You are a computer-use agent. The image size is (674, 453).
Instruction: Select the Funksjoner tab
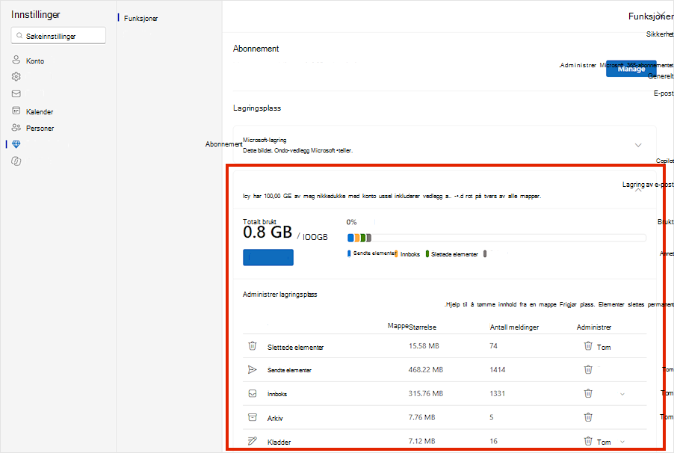click(140, 19)
